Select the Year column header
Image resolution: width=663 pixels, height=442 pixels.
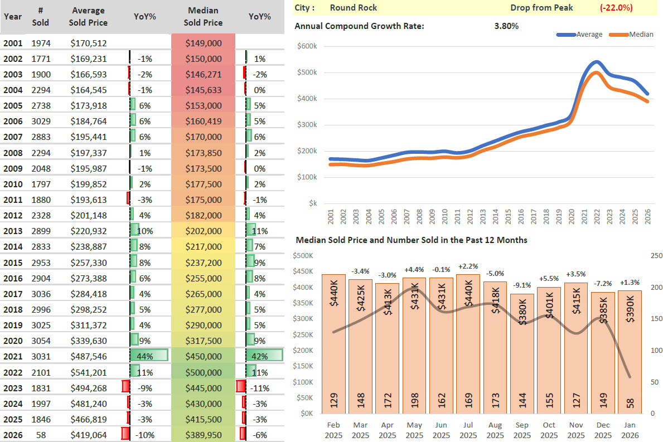[x=13, y=17]
